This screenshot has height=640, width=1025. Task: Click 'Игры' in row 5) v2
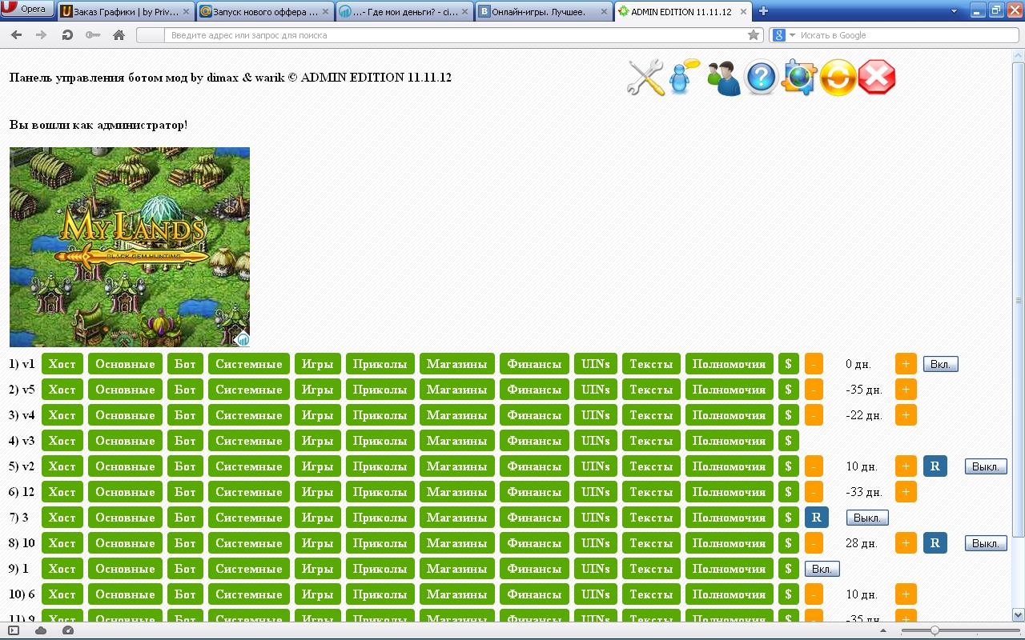click(318, 466)
